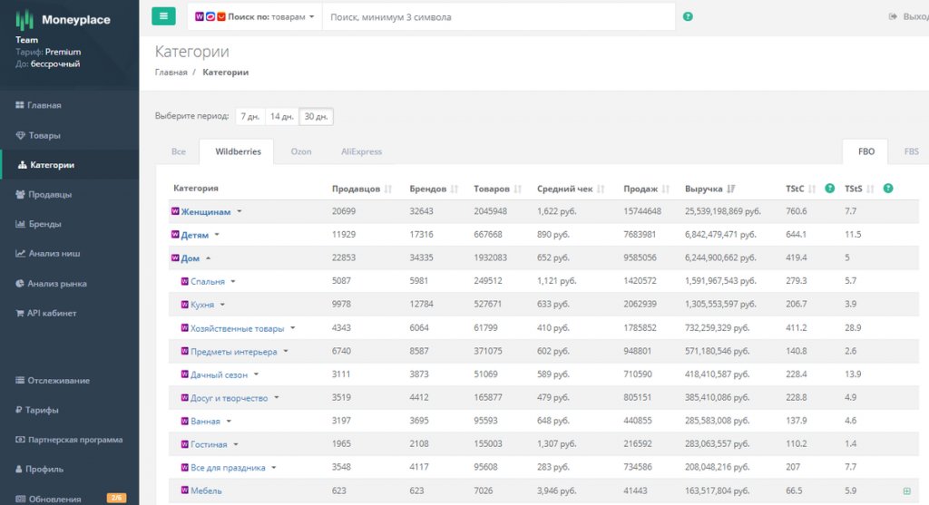Viewport: 929px width, 505px height.
Task: Select the 7 дн. period
Action: click(x=249, y=117)
